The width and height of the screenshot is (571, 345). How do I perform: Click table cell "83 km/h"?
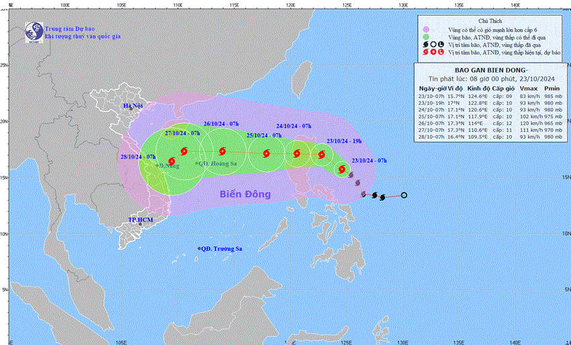[x=529, y=97]
